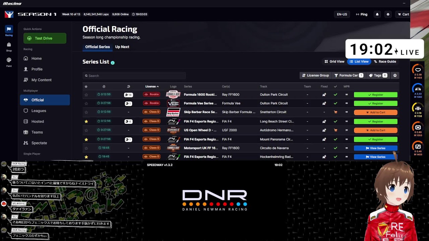Open the Paint section in the left rail
The width and height of the screenshot is (429, 241).
click(9, 62)
